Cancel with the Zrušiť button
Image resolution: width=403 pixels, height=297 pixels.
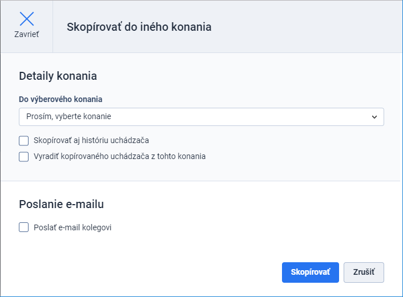pos(364,272)
